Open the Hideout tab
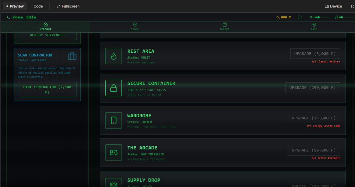 click(45, 26)
